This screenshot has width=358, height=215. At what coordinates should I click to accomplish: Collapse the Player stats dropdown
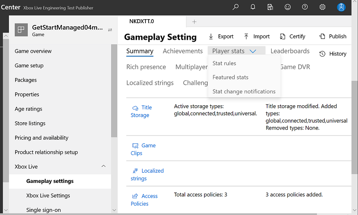(252, 51)
